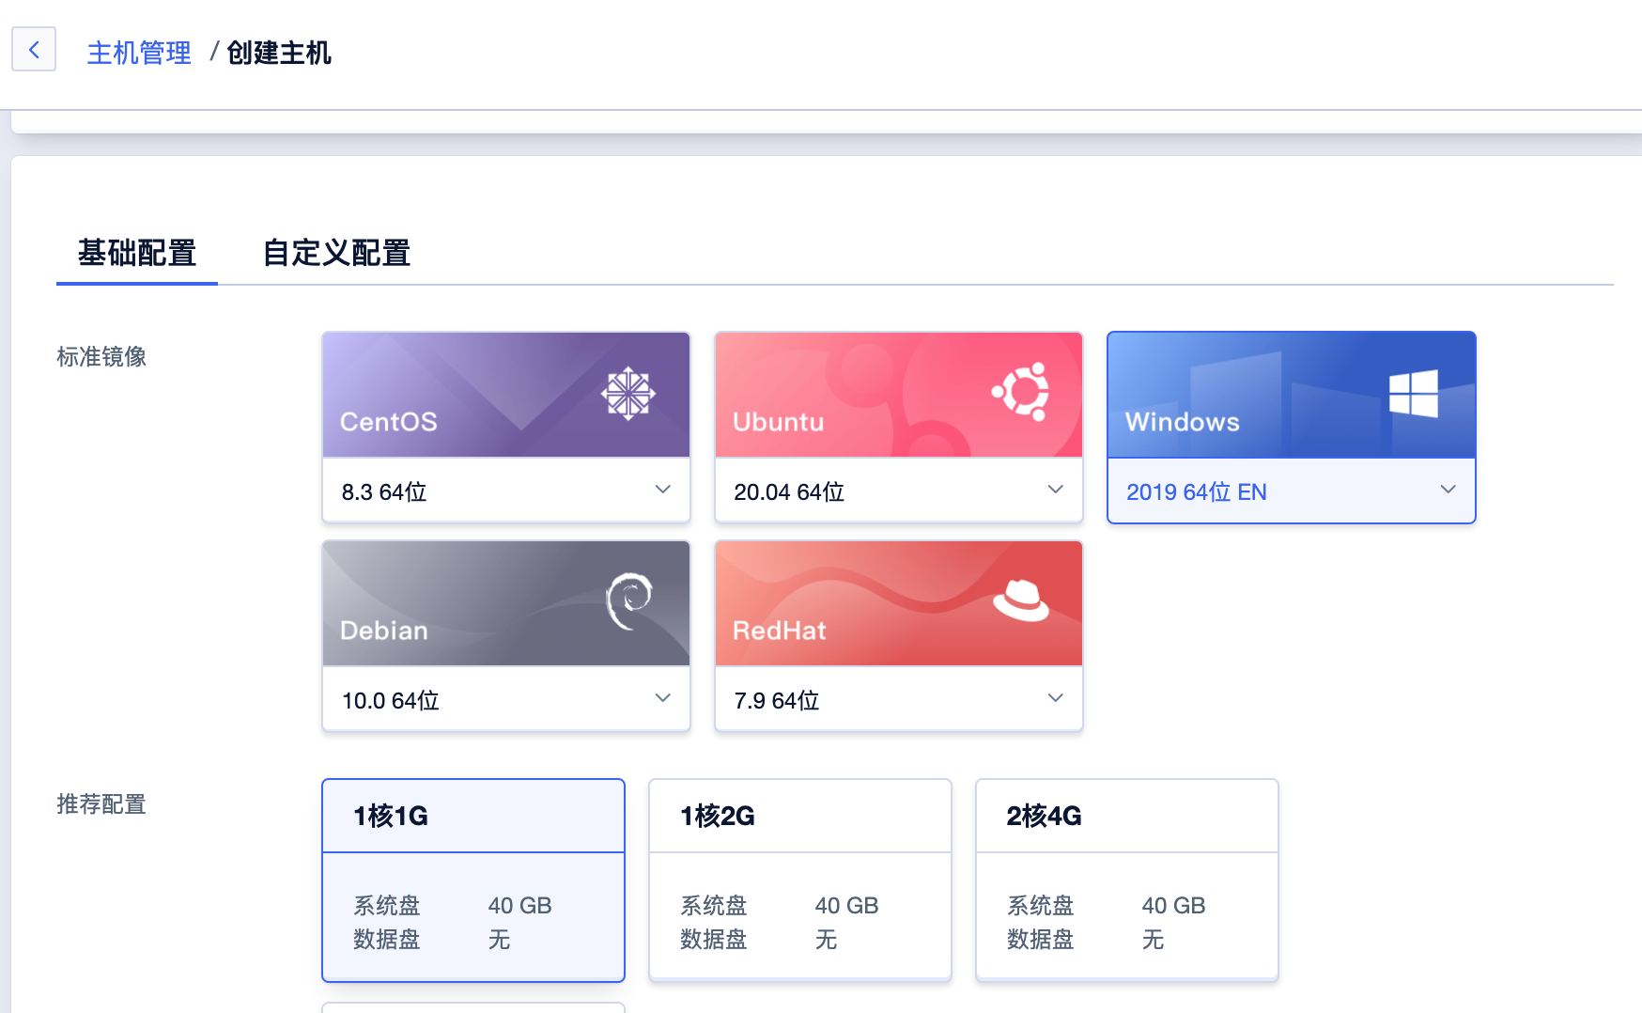Click the Ubuntu circle logo icon
Image resolution: width=1642 pixels, height=1013 pixels.
1021,391
